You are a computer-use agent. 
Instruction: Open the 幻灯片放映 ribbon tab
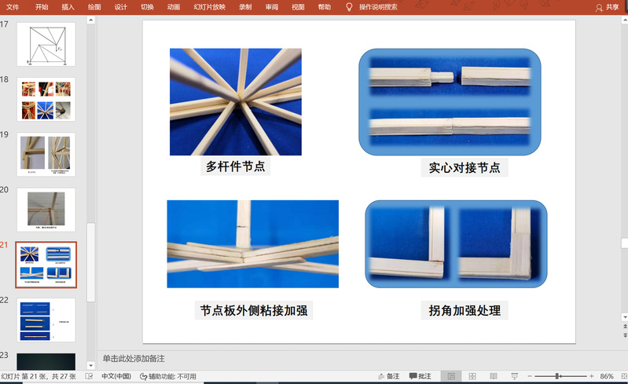(209, 7)
